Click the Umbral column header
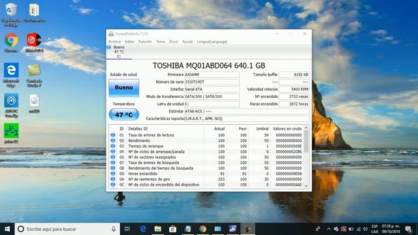 click(x=263, y=129)
